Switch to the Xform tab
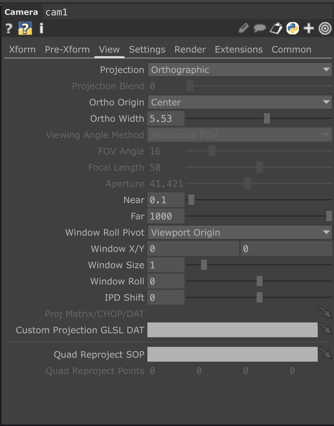Viewport: 334px width, 426px height. 22,50
